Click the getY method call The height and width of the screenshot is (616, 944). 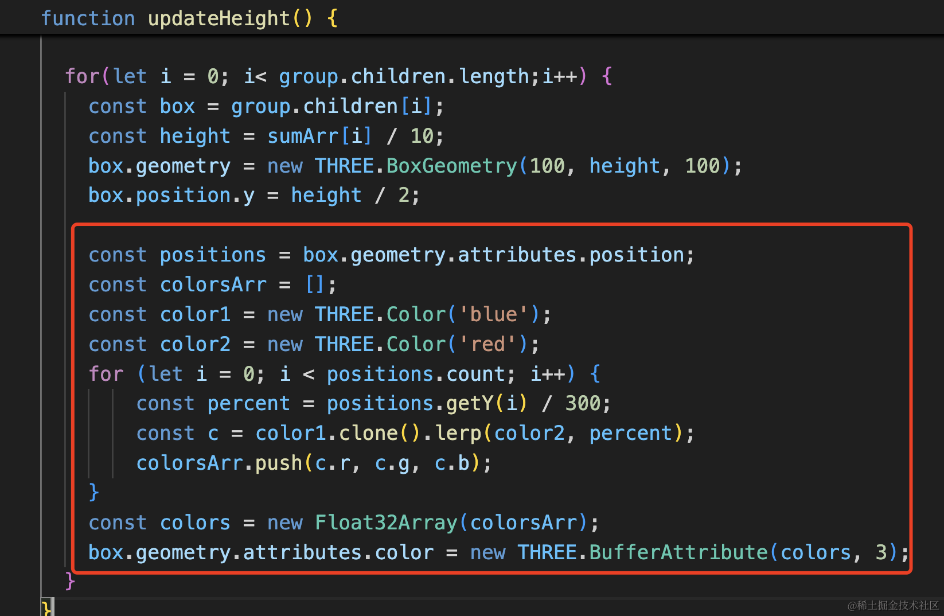coord(470,403)
